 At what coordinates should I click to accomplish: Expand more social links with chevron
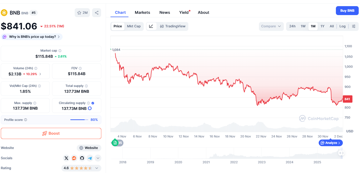(98, 158)
